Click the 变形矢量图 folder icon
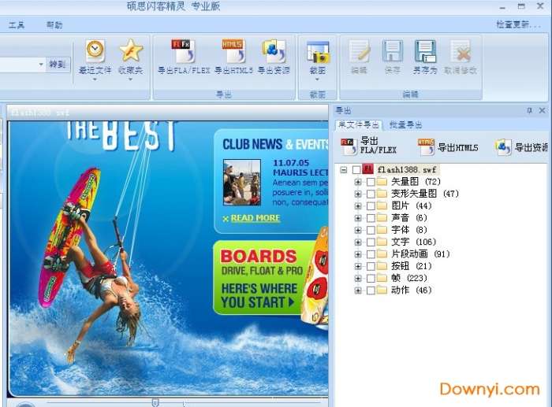The image size is (552, 407). click(x=382, y=194)
